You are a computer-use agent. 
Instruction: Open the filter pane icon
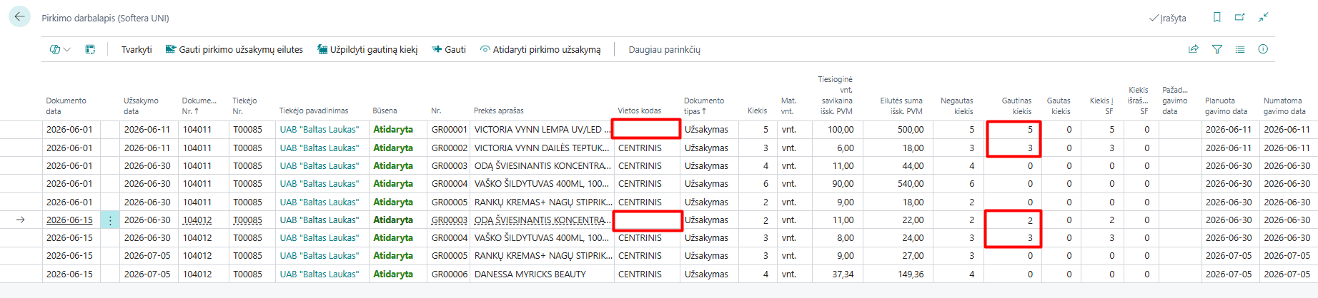pyautogui.click(x=1217, y=49)
